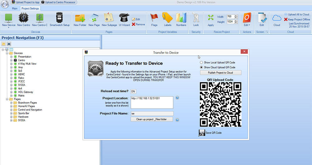Expand the Screen group dialog launcher
The image size is (312, 165).
(267, 32)
